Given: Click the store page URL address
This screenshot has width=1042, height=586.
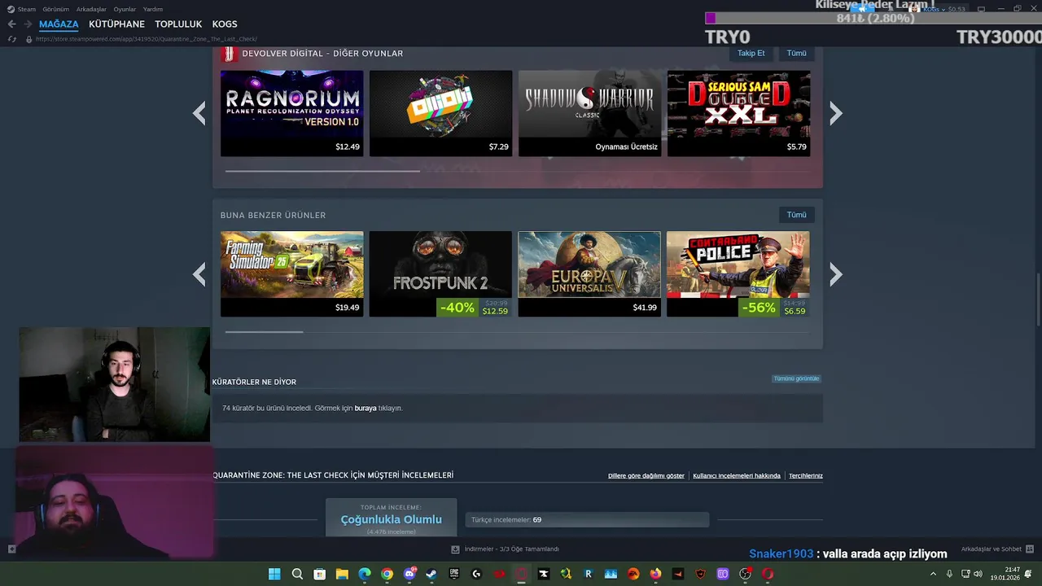Looking at the screenshot, I should pos(147,39).
